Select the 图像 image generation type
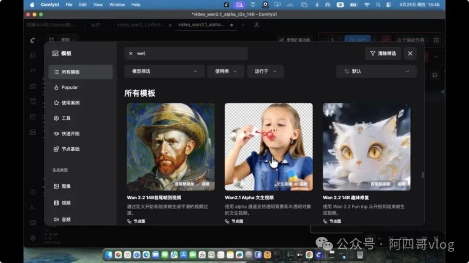469x263 pixels. pos(80,186)
